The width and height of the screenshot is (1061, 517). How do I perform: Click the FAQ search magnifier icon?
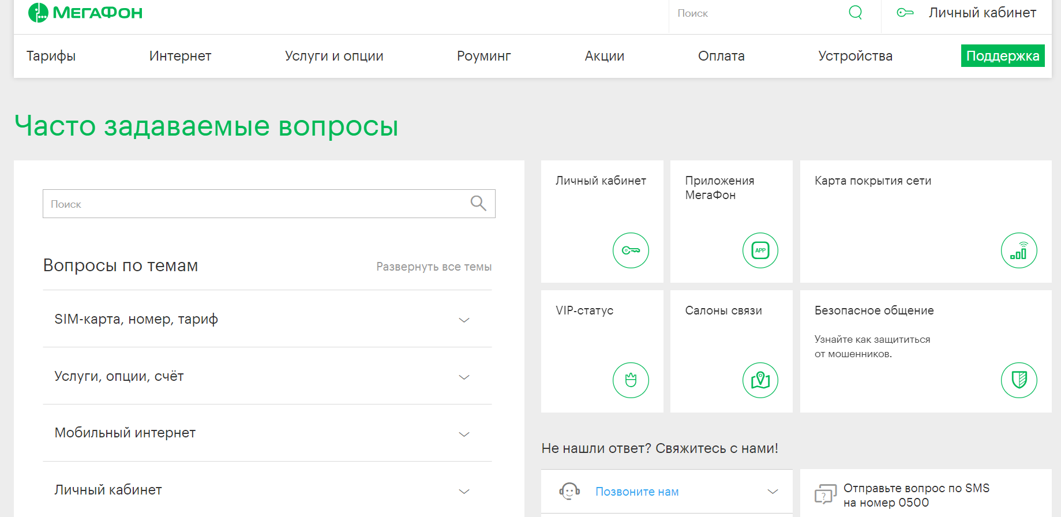(x=478, y=203)
